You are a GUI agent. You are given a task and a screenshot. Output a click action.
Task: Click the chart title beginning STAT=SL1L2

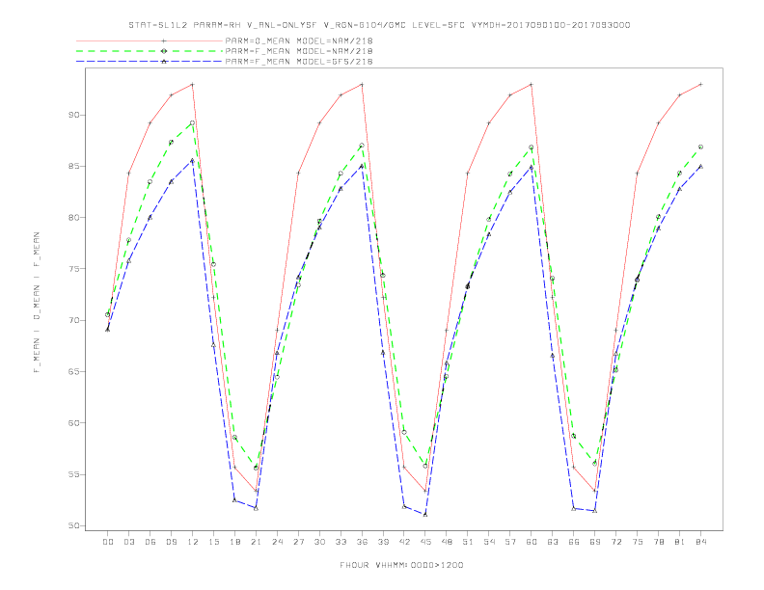point(379,25)
